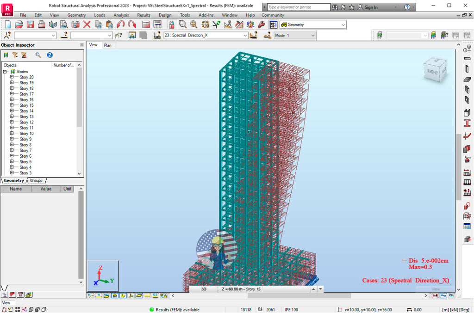Open the calculator from the main toolbar

145,25
